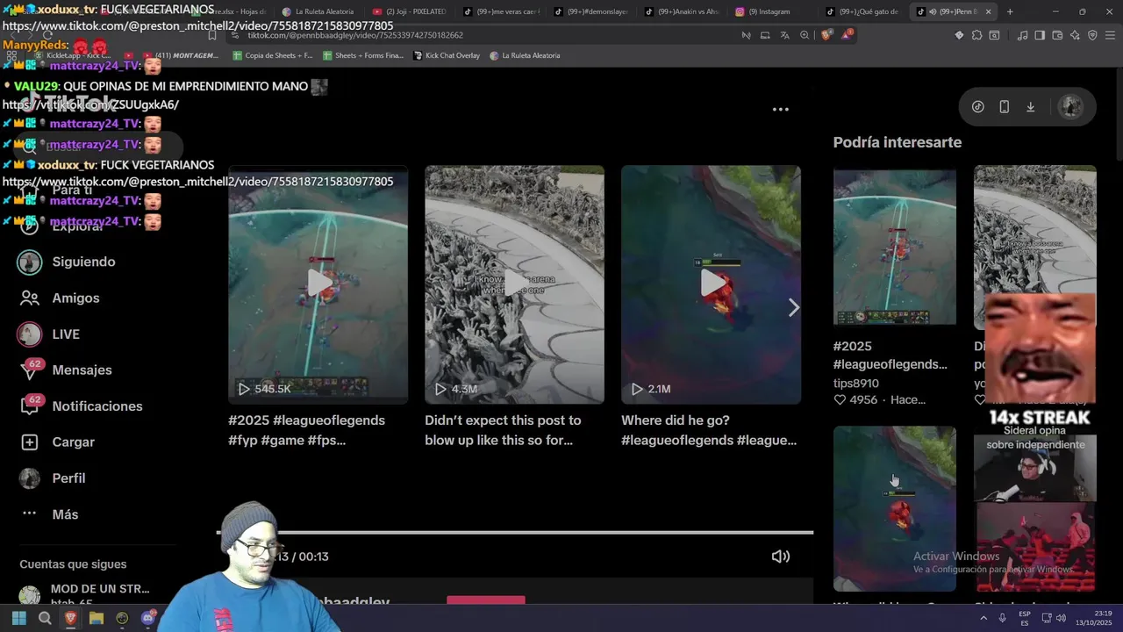Mute audio on the active TikTok tab
The image size is (1123, 632).
click(x=932, y=11)
